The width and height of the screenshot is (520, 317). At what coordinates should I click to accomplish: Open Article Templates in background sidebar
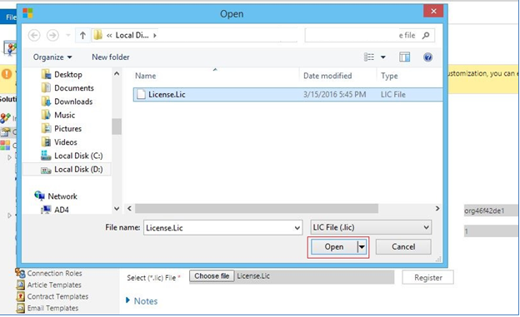point(54,285)
